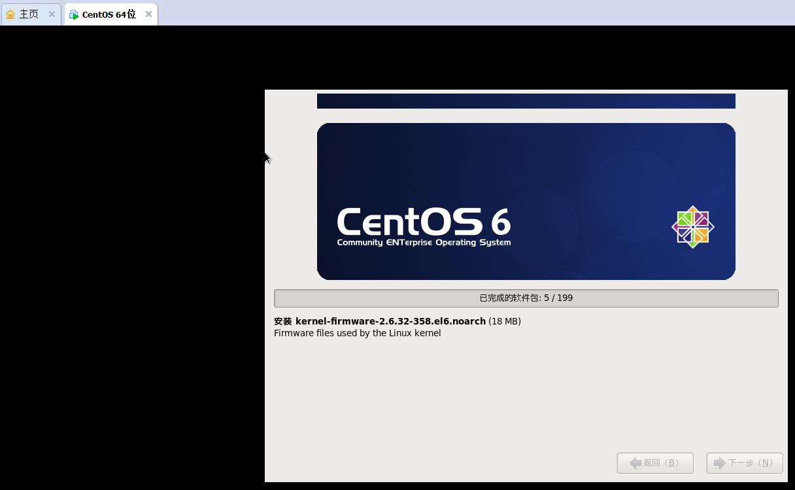795x490 pixels.
Task: Click the 'Firmware files used by the Linux kernel' description
Action: (x=357, y=333)
